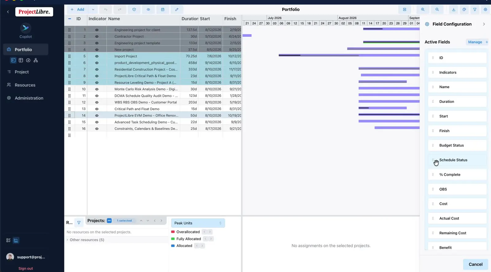Toggle visibility eye for Contractor Project
This screenshot has height=272, width=491.
tap(97, 36)
